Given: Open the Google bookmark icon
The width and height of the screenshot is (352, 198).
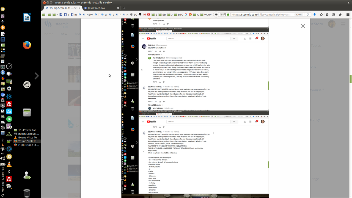Looking at the screenshot, I should 186,15.
